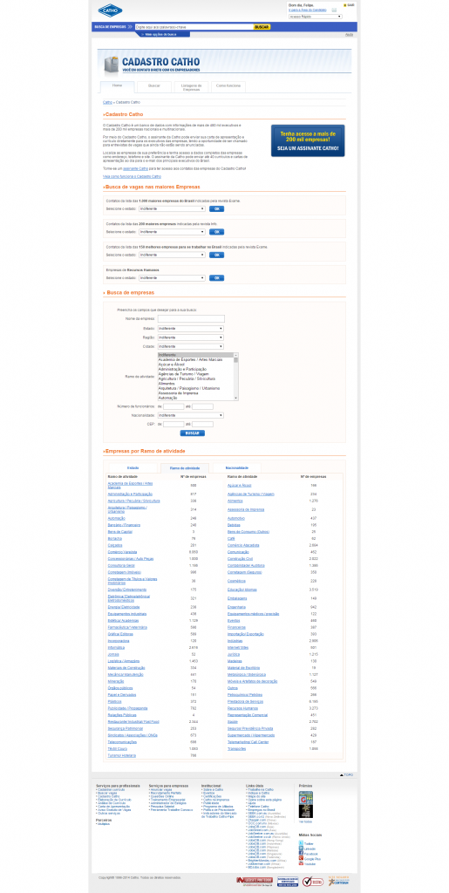Open the Acesso Rápido dropdown

point(316,17)
